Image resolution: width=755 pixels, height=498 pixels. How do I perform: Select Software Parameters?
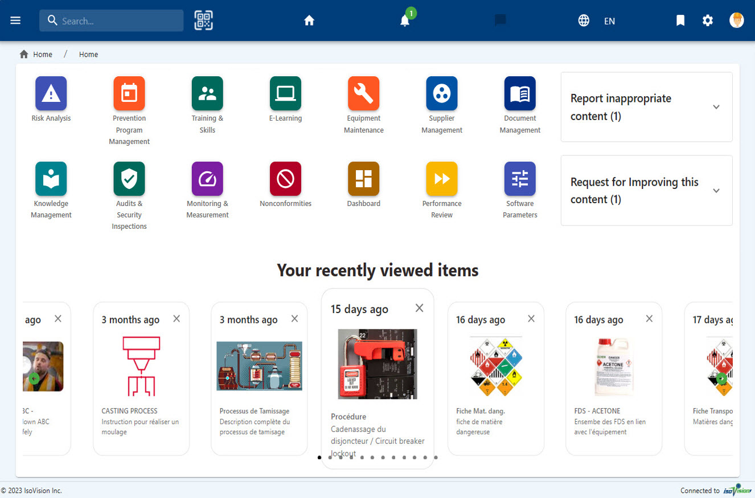520,178
